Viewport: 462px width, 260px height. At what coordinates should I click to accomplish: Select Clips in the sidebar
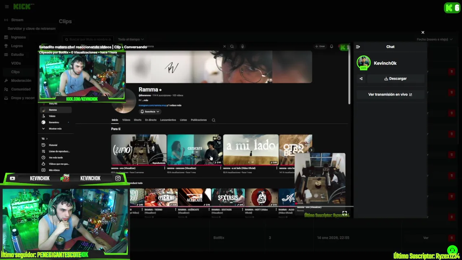[15, 72]
